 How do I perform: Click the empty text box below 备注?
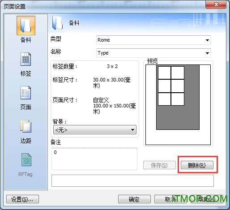pos(132,181)
